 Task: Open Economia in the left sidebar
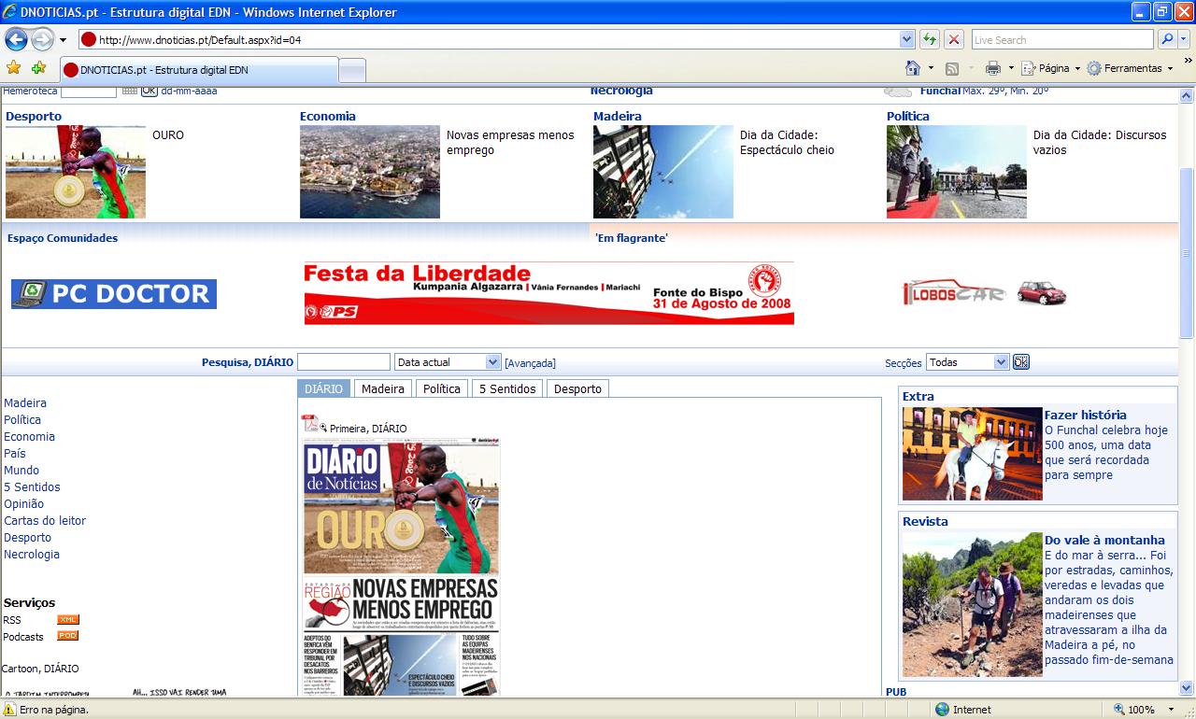[29, 437]
